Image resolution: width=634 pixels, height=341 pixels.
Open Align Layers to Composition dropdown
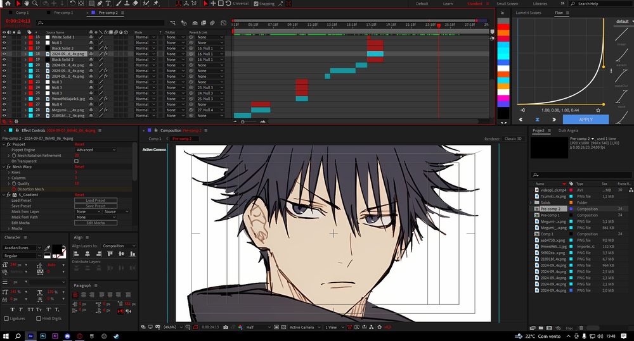pyautogui.click(x=119, y=245)
